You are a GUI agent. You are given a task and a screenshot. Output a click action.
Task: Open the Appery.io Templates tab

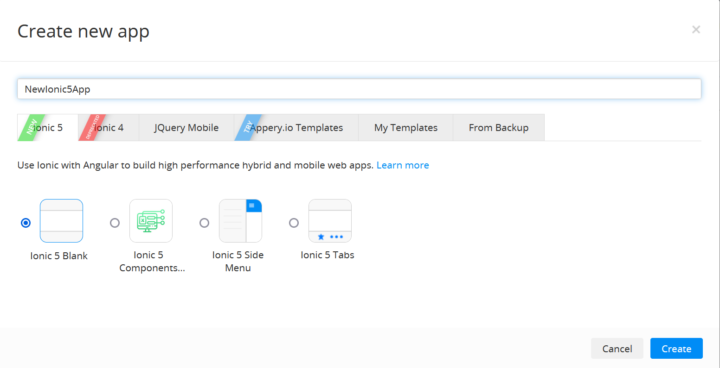[x=296, y=128]
